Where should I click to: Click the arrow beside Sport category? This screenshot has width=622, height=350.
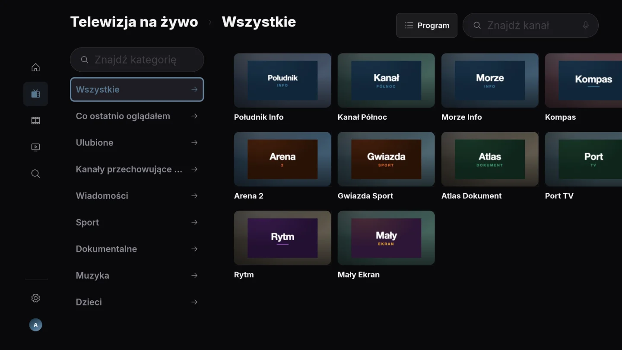[194, 223]
